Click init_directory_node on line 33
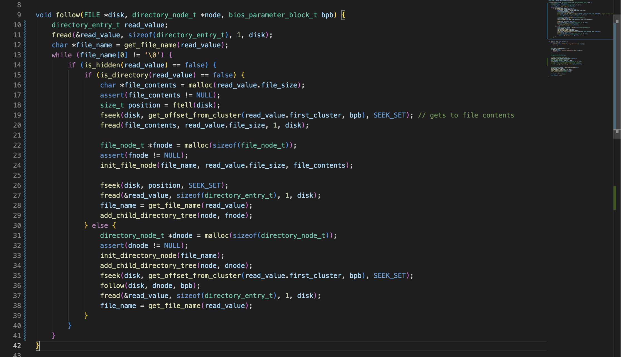 pyautogui.click(x=138, y=256)
